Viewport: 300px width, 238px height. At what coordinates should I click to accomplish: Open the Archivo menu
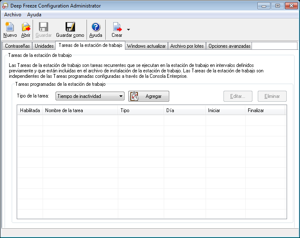13,15
